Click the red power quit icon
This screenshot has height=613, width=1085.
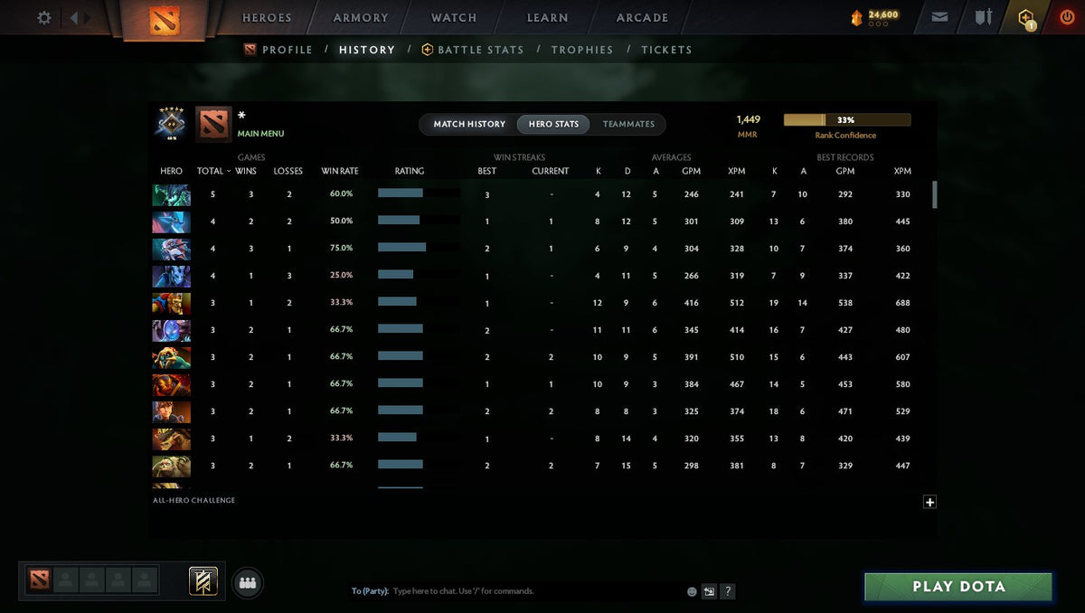pyautogui.click(x=1066, y=17)
